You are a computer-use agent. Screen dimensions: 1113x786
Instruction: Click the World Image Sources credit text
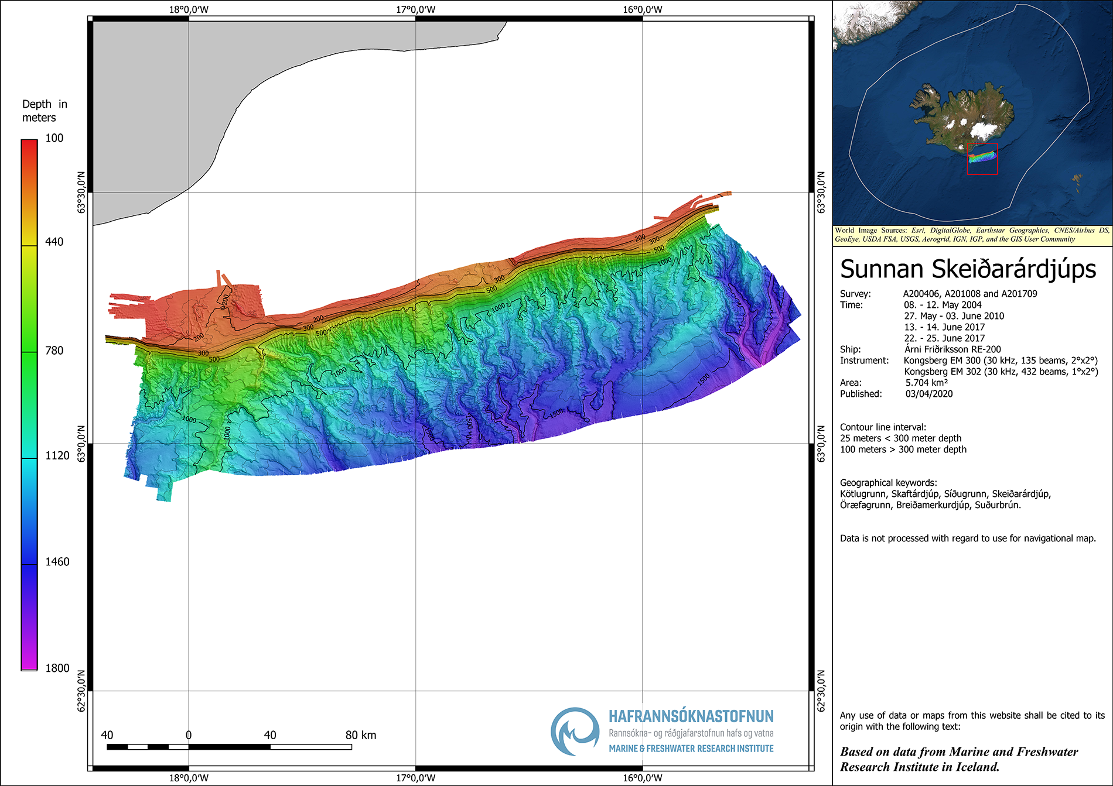tap(972, 235)
